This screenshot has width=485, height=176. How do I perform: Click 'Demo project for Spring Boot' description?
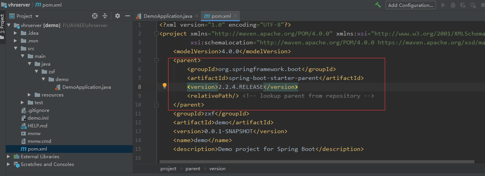click(x=267, y=149)
